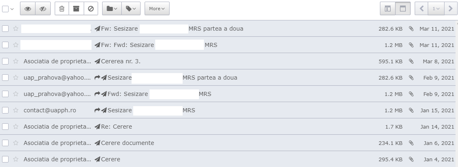Star the "Cererea nr. 3." message

(x=16, y=61)
